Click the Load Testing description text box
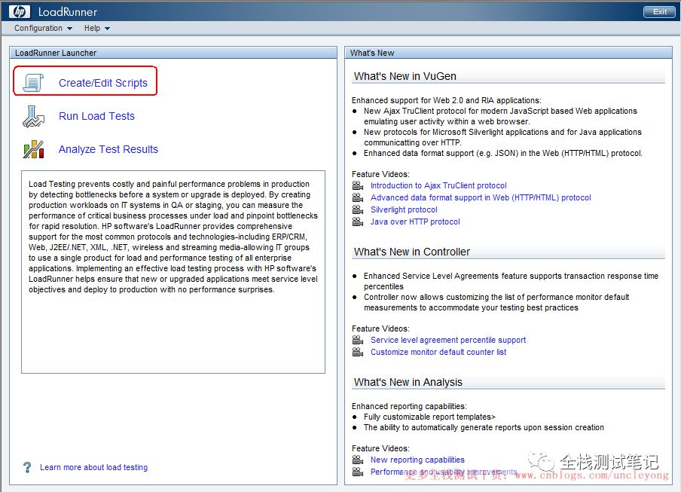This screenshot has height=492, width=681. click(173, 272)
